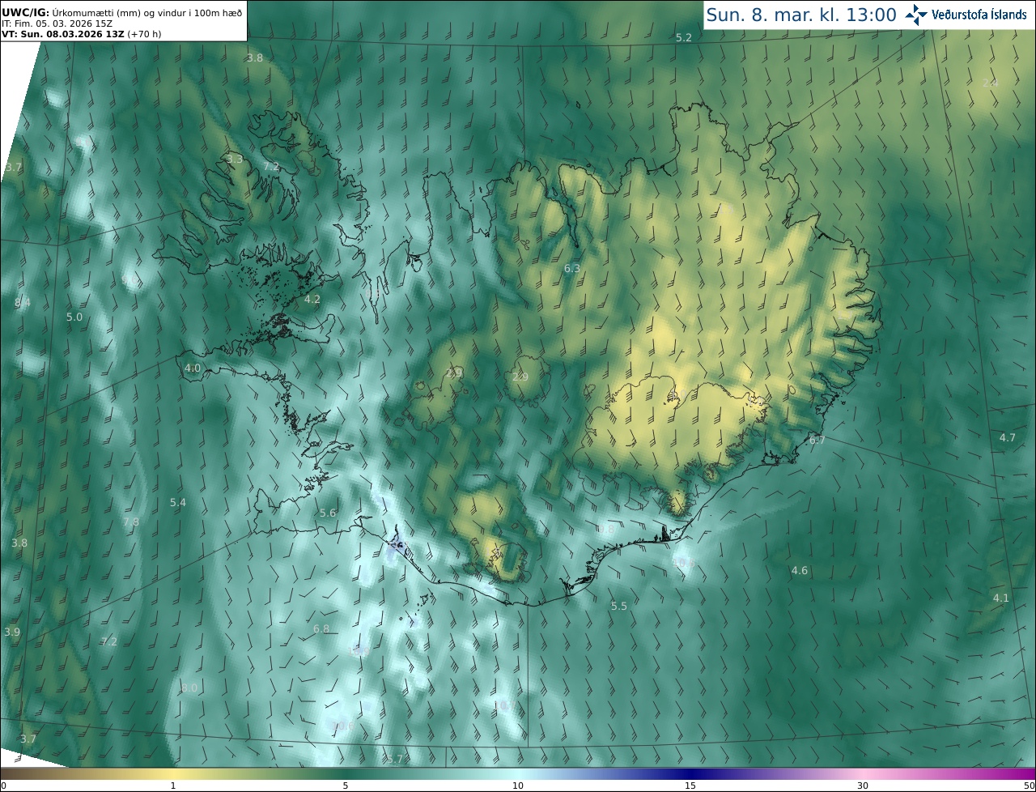
Task: Pick the yellow color near scale value 1
Action: 173,774
